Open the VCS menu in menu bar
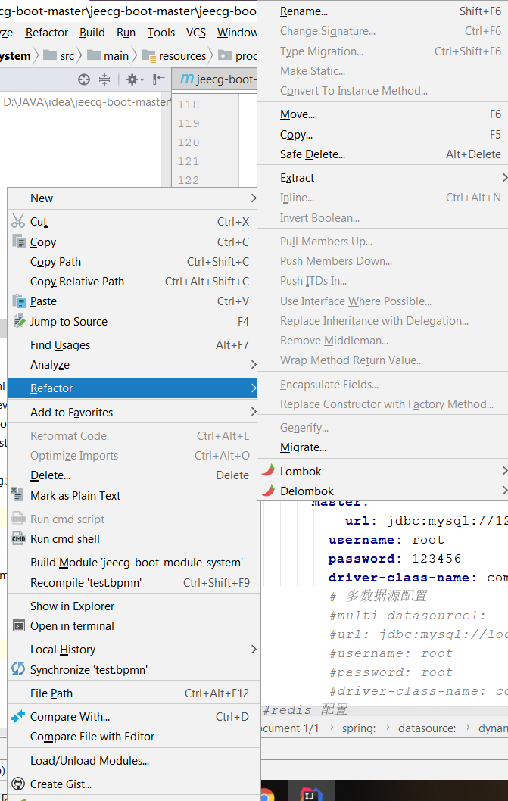The width and height of the screenshot is (508, 801). 196,33
